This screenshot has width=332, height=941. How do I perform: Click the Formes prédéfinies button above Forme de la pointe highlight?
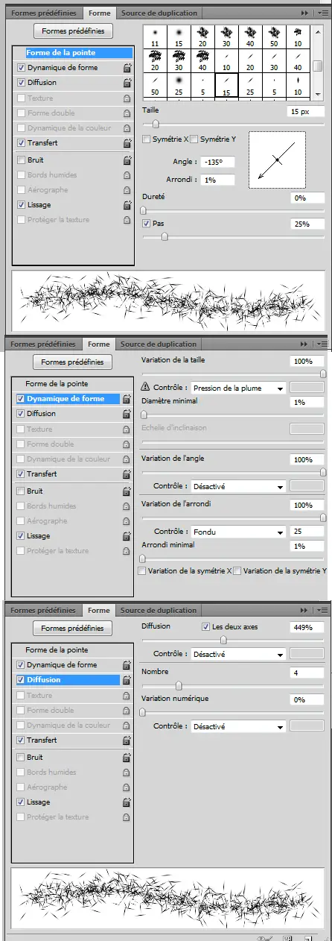click(73, 31)
